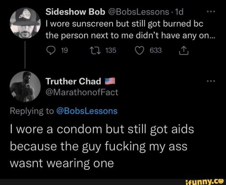Follow the blue @BobsLessons link after 'Replying to'

tap(87, 111)
